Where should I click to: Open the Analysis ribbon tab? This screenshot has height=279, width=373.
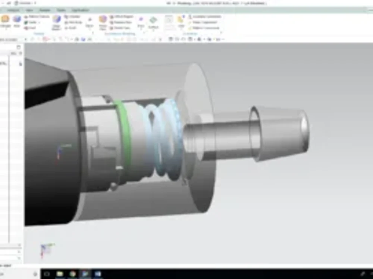[13, 10]
